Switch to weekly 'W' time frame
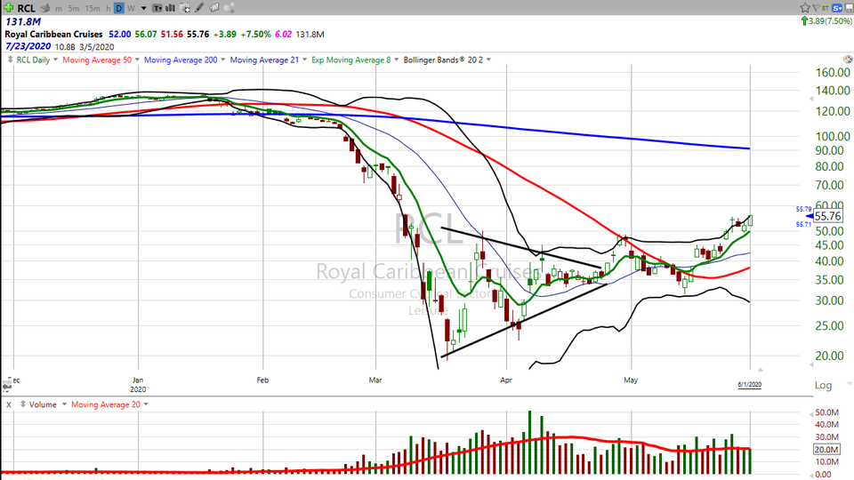The image size is (854, 480). click(x=131, y=8)
